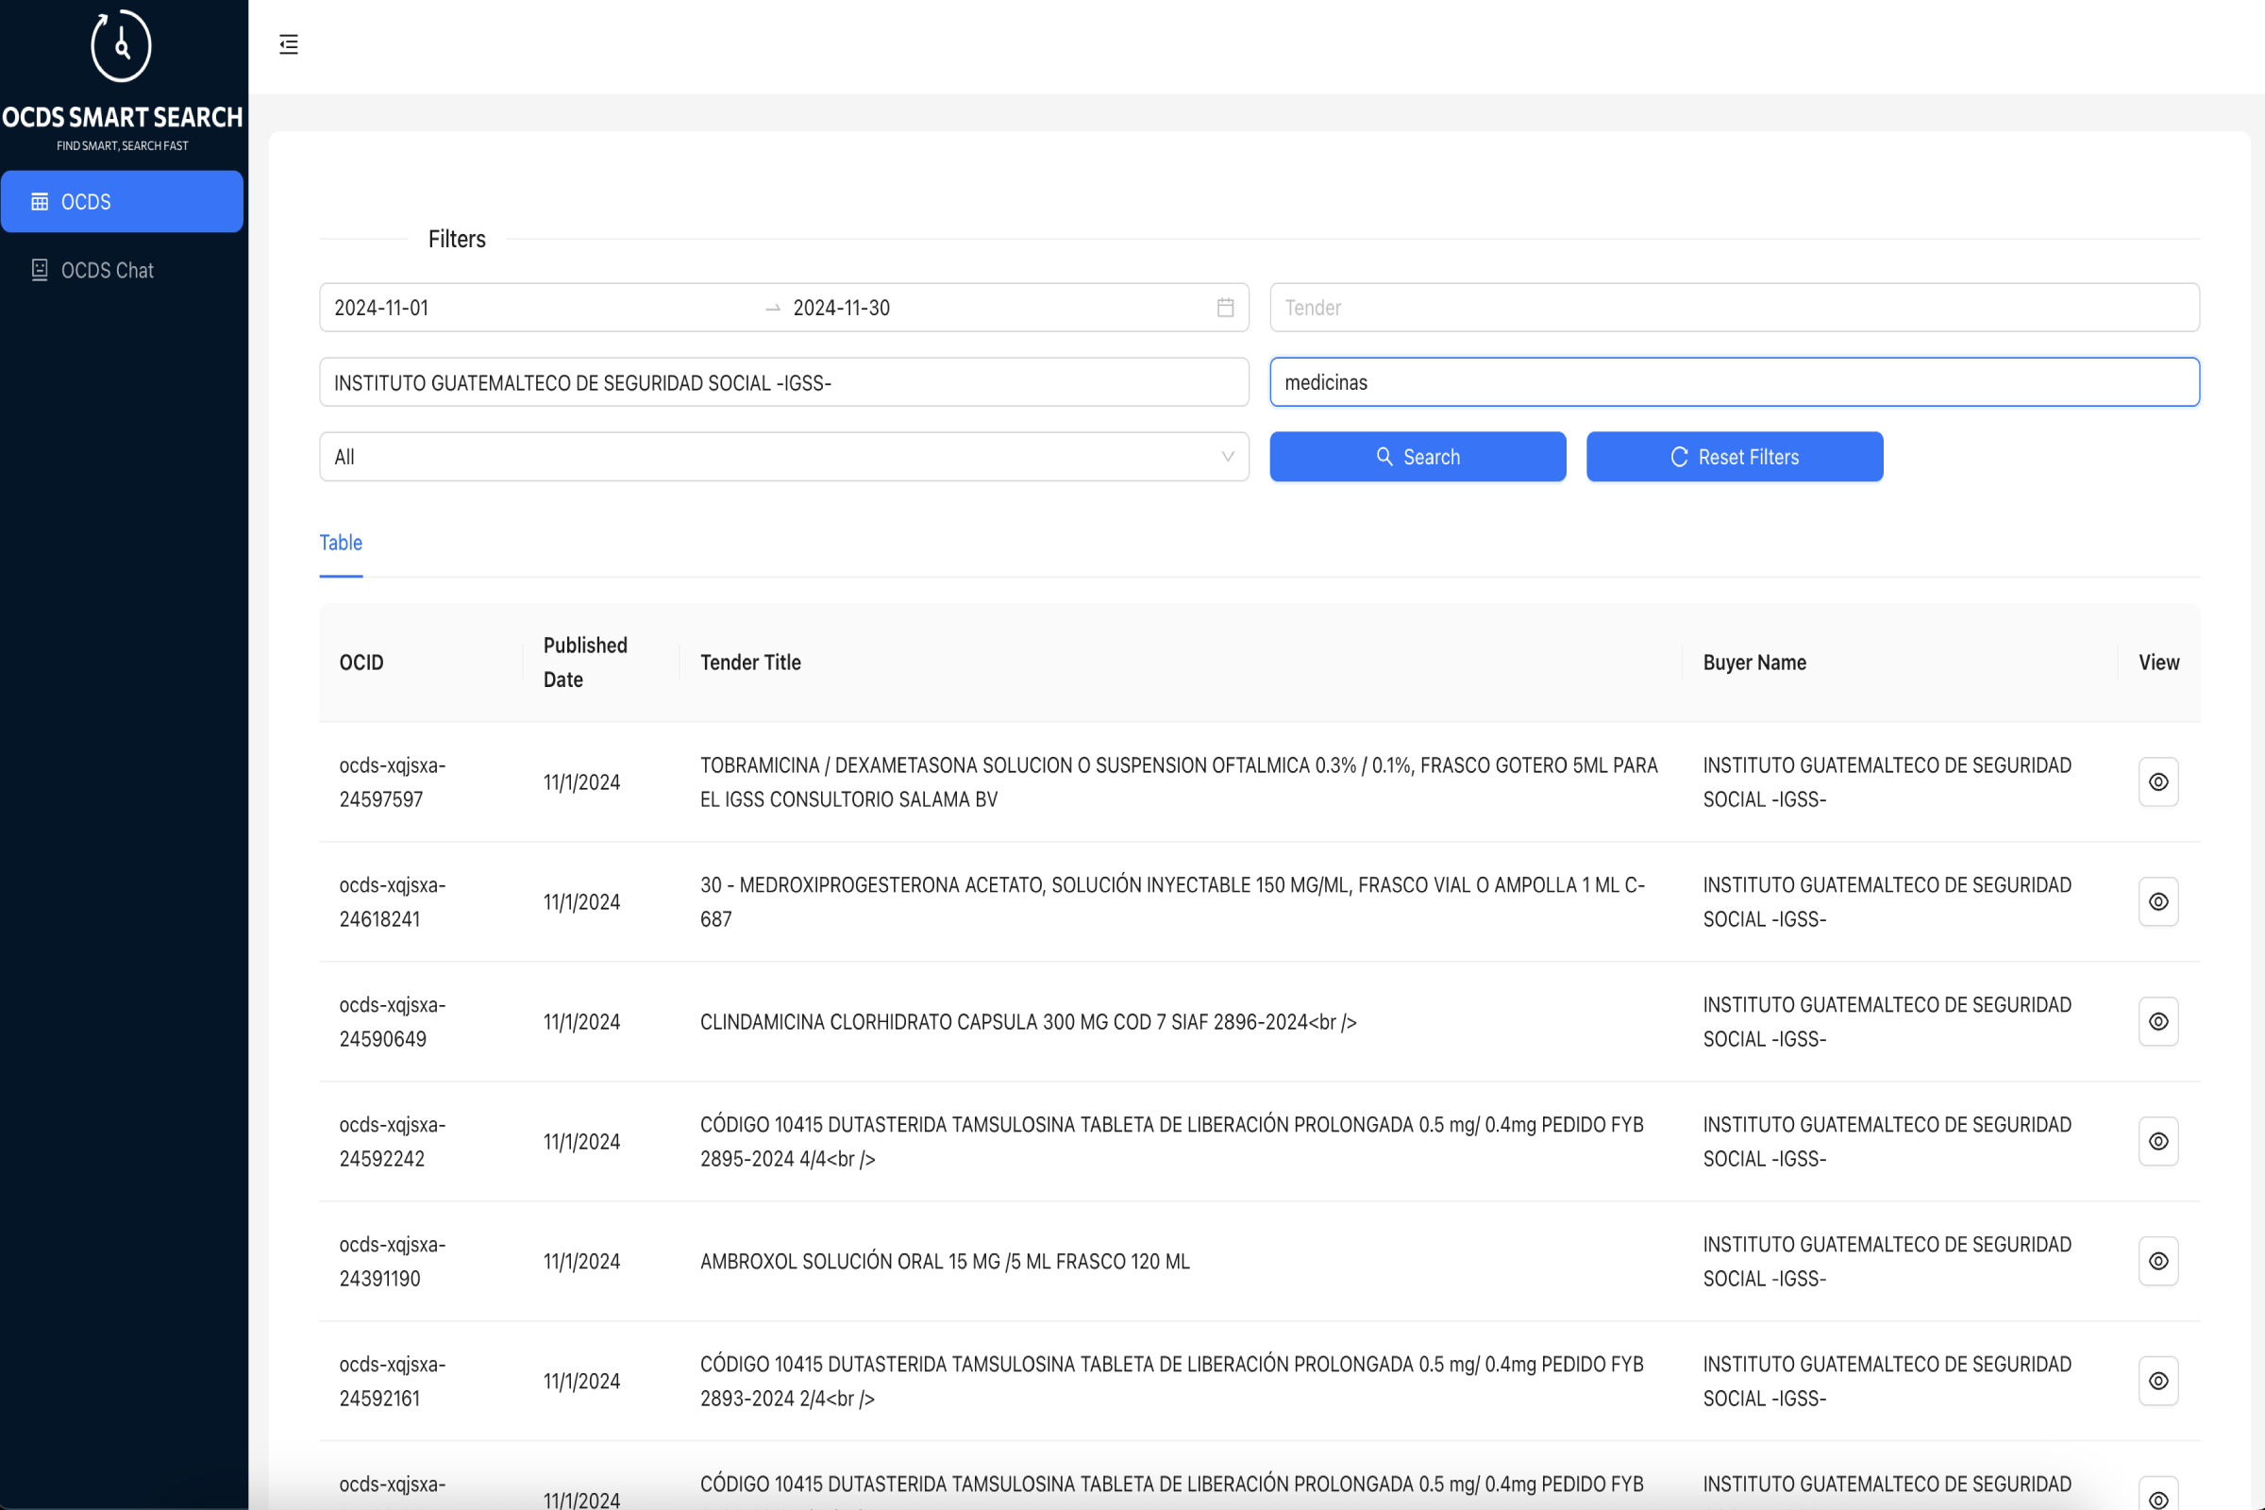This screenshot has height=1510, width=2265.
Task: Switch to OCDS Chat in sidebar
Action: pos(106,271)
